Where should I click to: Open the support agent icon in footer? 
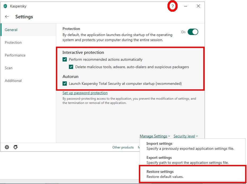[x=15, y=147]
